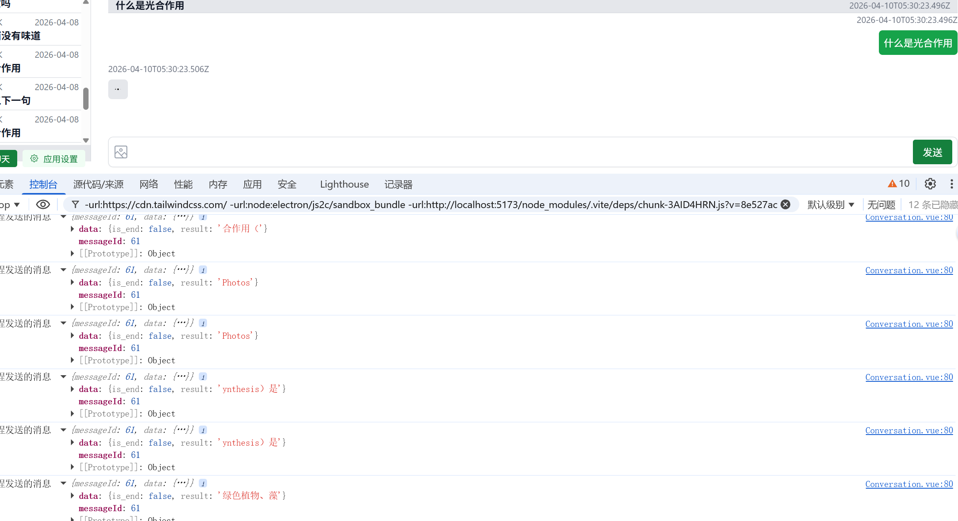The height and width of the screenshot is (521, 958).
Task: Switch to the 网络 tab
Action: (148, 184)
